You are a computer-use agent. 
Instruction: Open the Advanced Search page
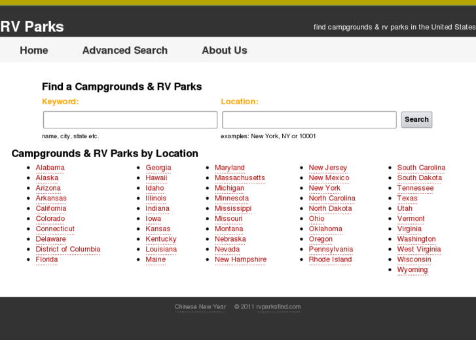click(x=125, y=50)
